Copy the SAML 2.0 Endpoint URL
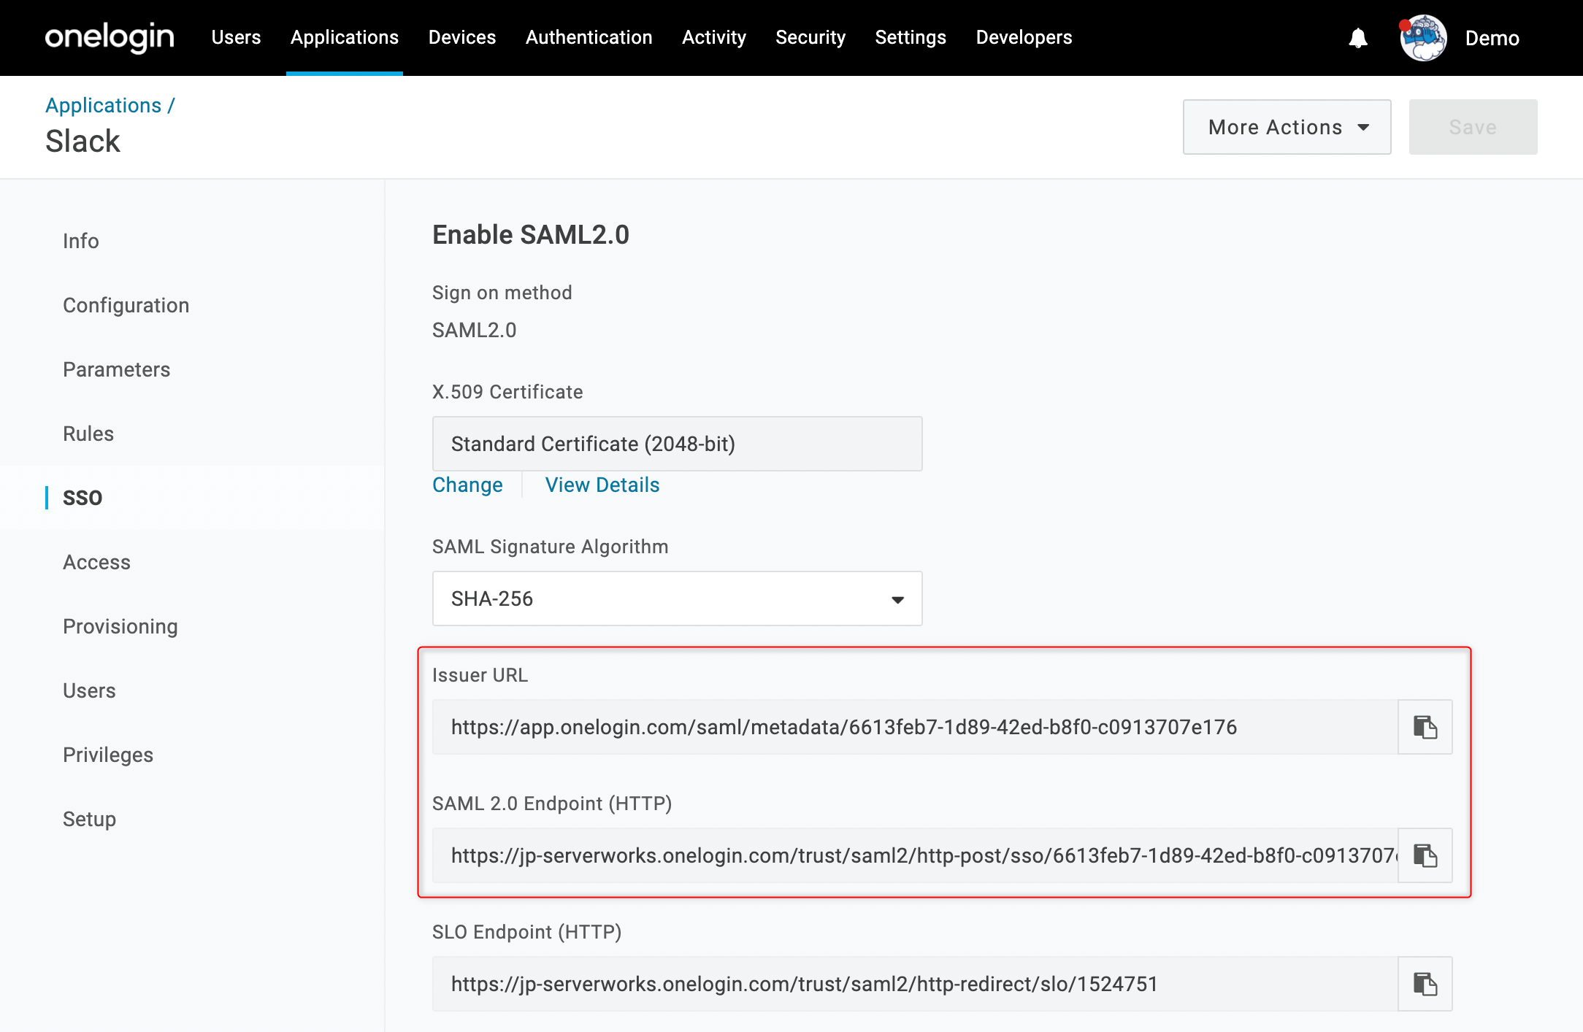This screenshot has width=1583, height=1032. coord(1425,855)
